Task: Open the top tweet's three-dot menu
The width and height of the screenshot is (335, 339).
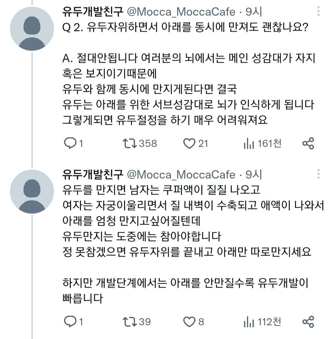Action: 319,12
